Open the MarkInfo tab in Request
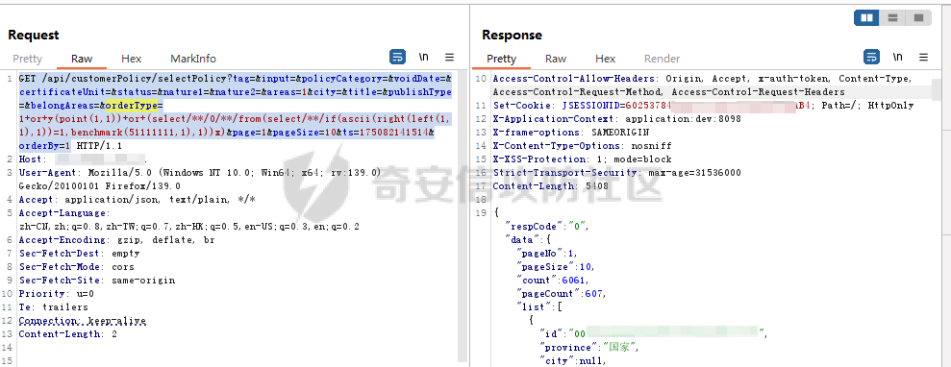This screenshot has height=367, width=951. point(193,59)
